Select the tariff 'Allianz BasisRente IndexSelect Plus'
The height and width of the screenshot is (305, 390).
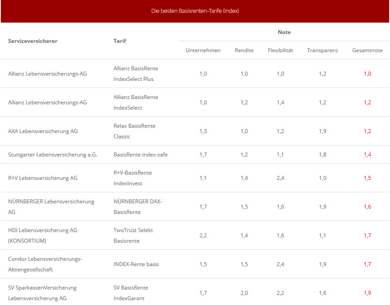[x=136, y=73]
